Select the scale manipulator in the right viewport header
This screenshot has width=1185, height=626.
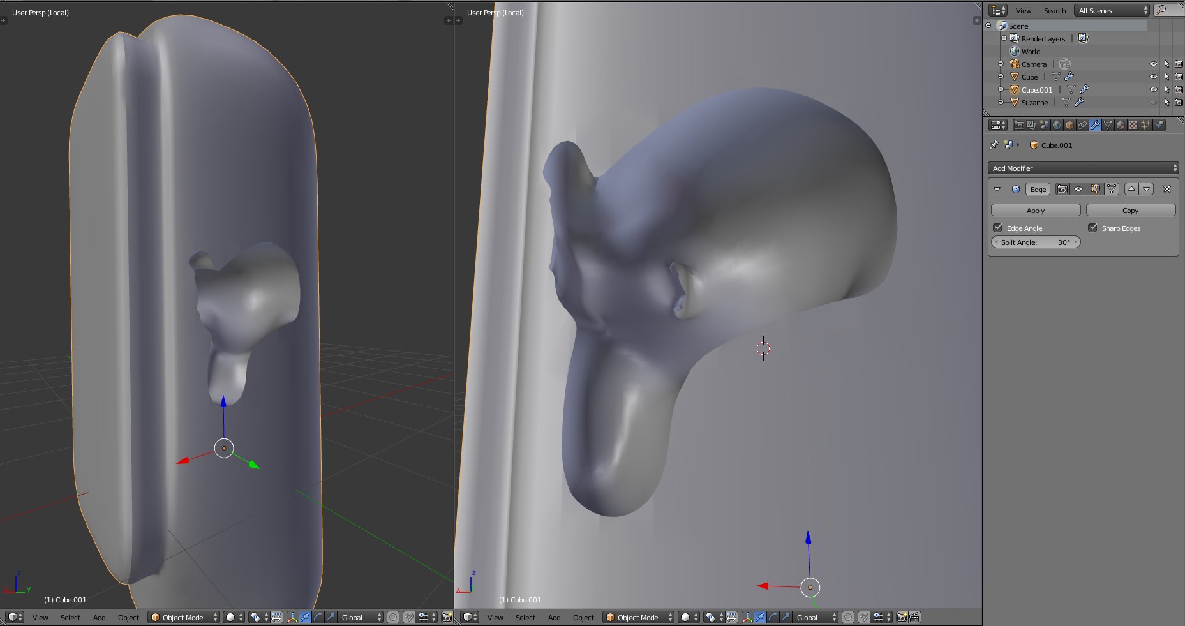pyautogui.click(x=786, y=617)
